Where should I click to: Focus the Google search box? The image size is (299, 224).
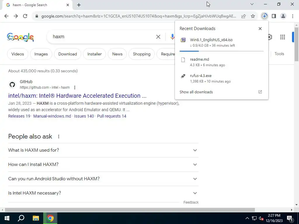click(103, 37)
